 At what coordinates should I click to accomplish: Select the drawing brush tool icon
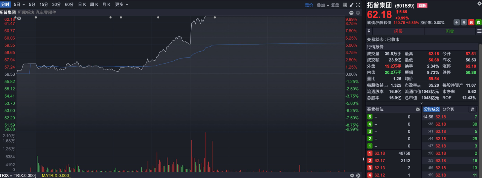tap(351, 5)
